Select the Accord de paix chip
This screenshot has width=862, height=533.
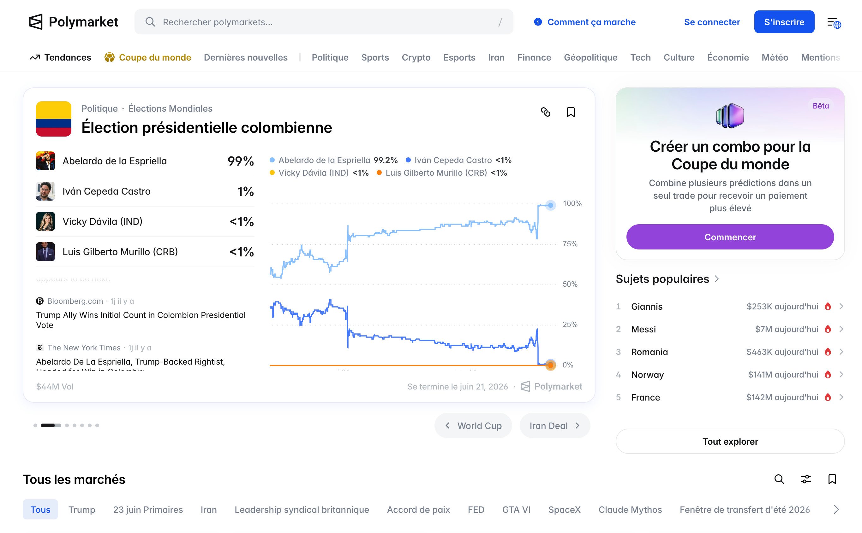pos(418,509)
